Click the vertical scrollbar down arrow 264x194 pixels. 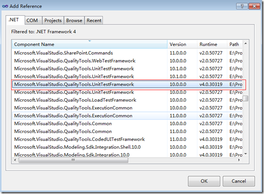246,154
